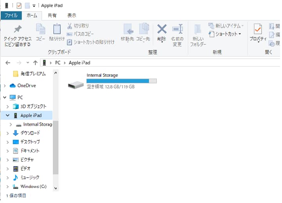Select the Internal Storage label
282x203 pixels.
102,75
